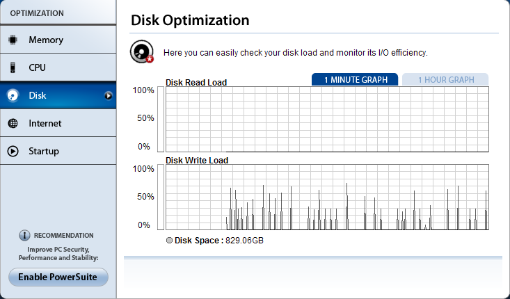Click the Disk icon in sidebar

(x=13, y=95)
